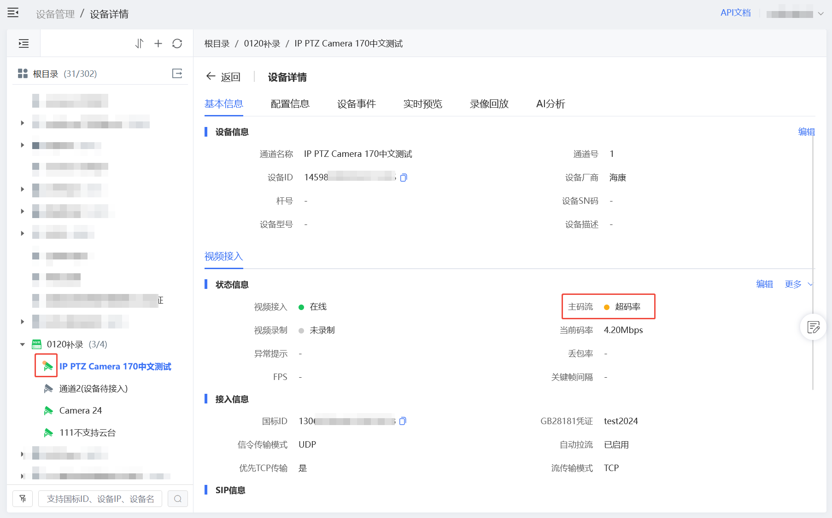Click the plus icon to add device

pyautogui.click(x=158, y=44)
